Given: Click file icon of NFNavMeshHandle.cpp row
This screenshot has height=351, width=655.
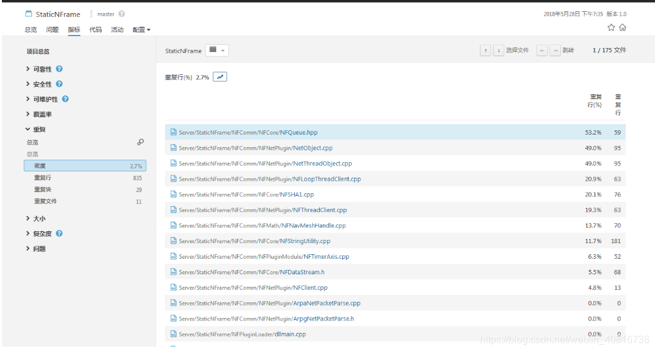Looking at the screenshot, I should coord(173,225).
